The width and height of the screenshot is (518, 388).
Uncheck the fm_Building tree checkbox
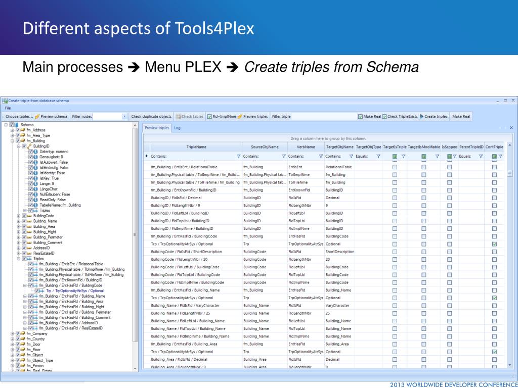click(x=18, y=141)
